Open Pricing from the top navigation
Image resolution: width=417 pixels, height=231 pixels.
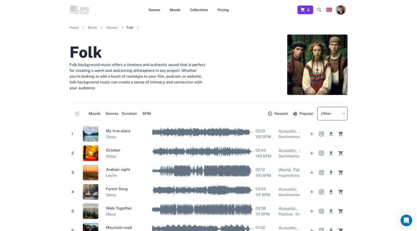(x=223, y=10)
